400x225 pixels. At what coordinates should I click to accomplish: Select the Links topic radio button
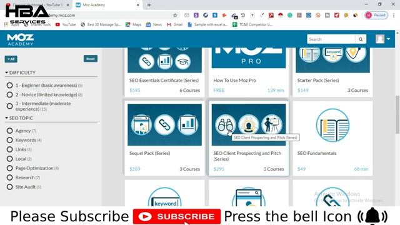pos(10,149)
